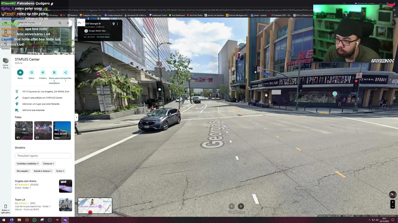Screen dimensions: 398x223
Task: Go to previous Street View image arrow
Action: [232, 206]
